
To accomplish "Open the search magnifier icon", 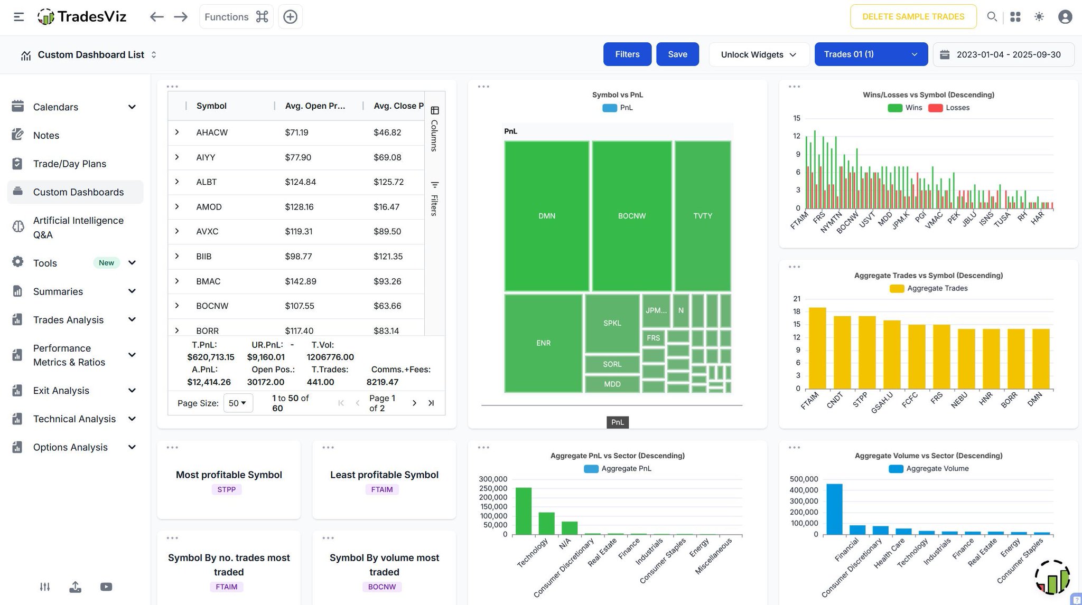I will [x=992, y=17].
